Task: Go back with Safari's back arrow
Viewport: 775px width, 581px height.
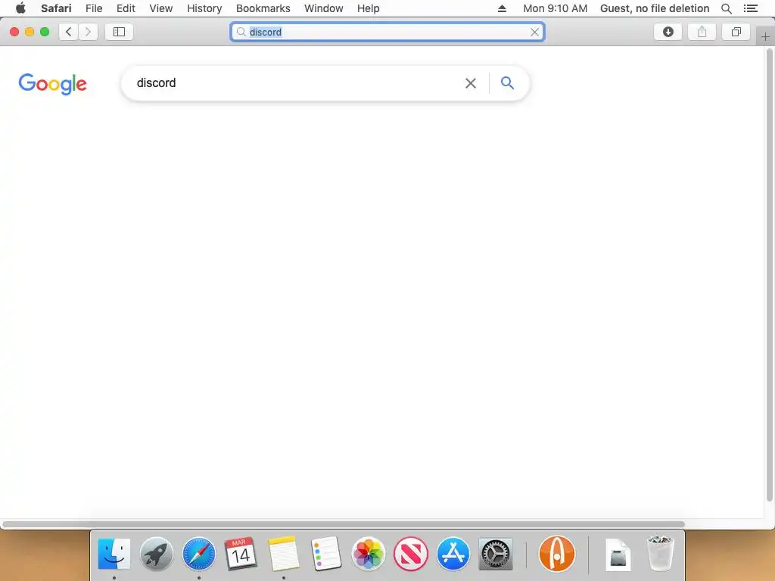Action: coord(69,32)
